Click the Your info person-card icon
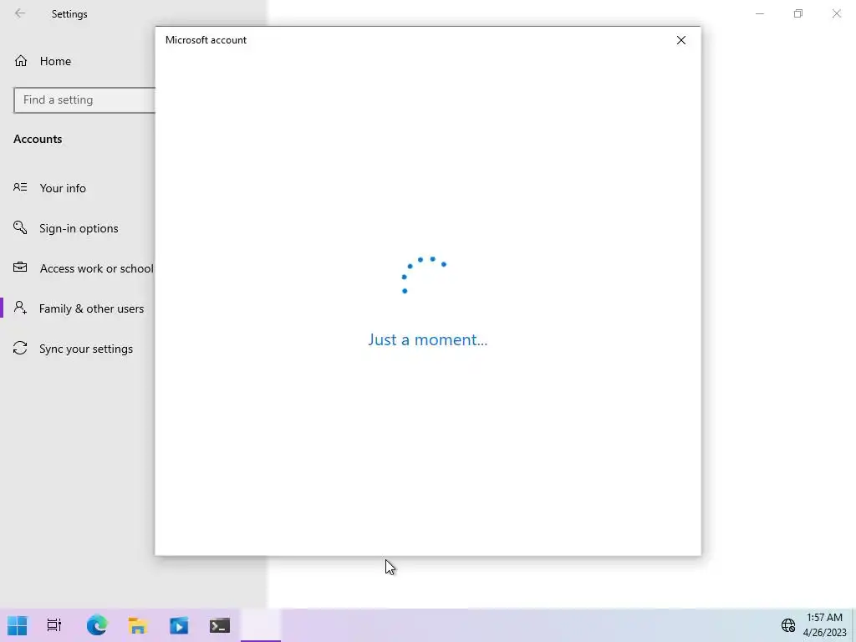The height and width of the screenshot is (642, 856). pos(20,187)
